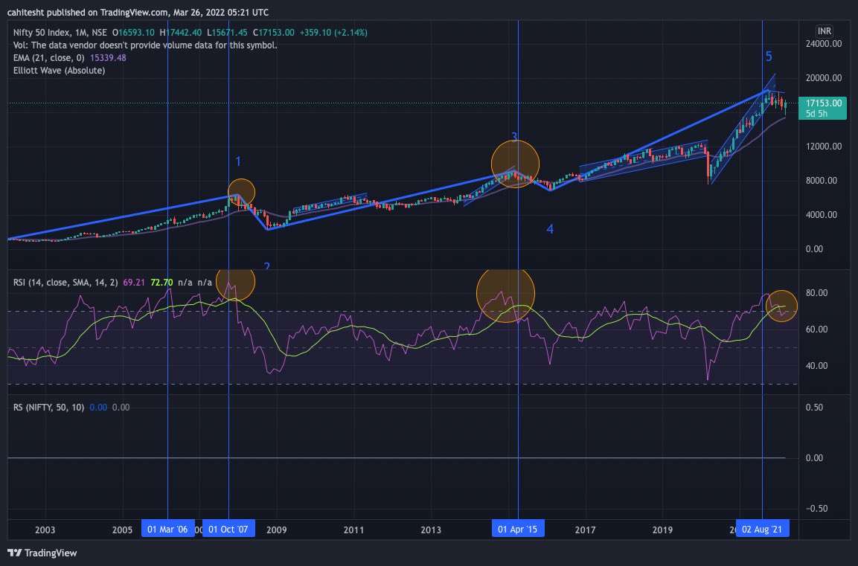The height and width of the screenshot is (566, 858).
Task: Click the 8000.00 price axis label
Action: pyautogui.click(x=822, y=180)
